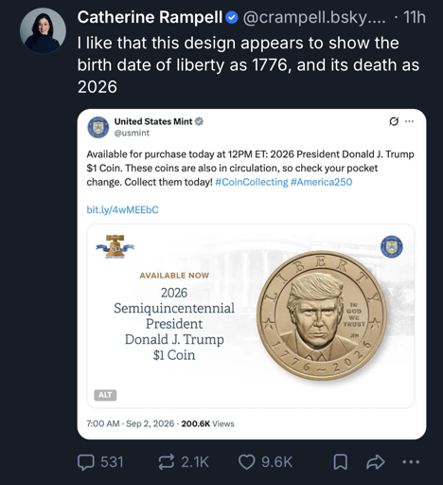The height and width of the screenshot is (485, 443).
Task: Click the 11h post timestamp
Action: pyautogui.click(x=415, y=17)
